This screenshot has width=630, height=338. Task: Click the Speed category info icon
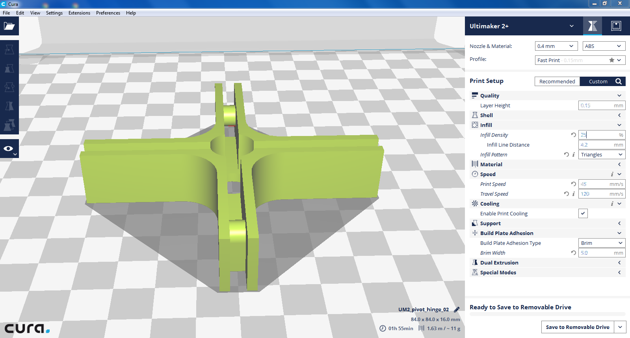pos(612,174)
